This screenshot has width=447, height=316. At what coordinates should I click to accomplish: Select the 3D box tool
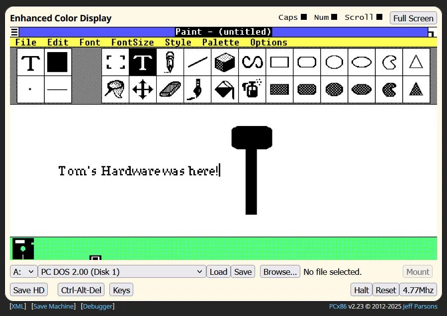[225, 62]
